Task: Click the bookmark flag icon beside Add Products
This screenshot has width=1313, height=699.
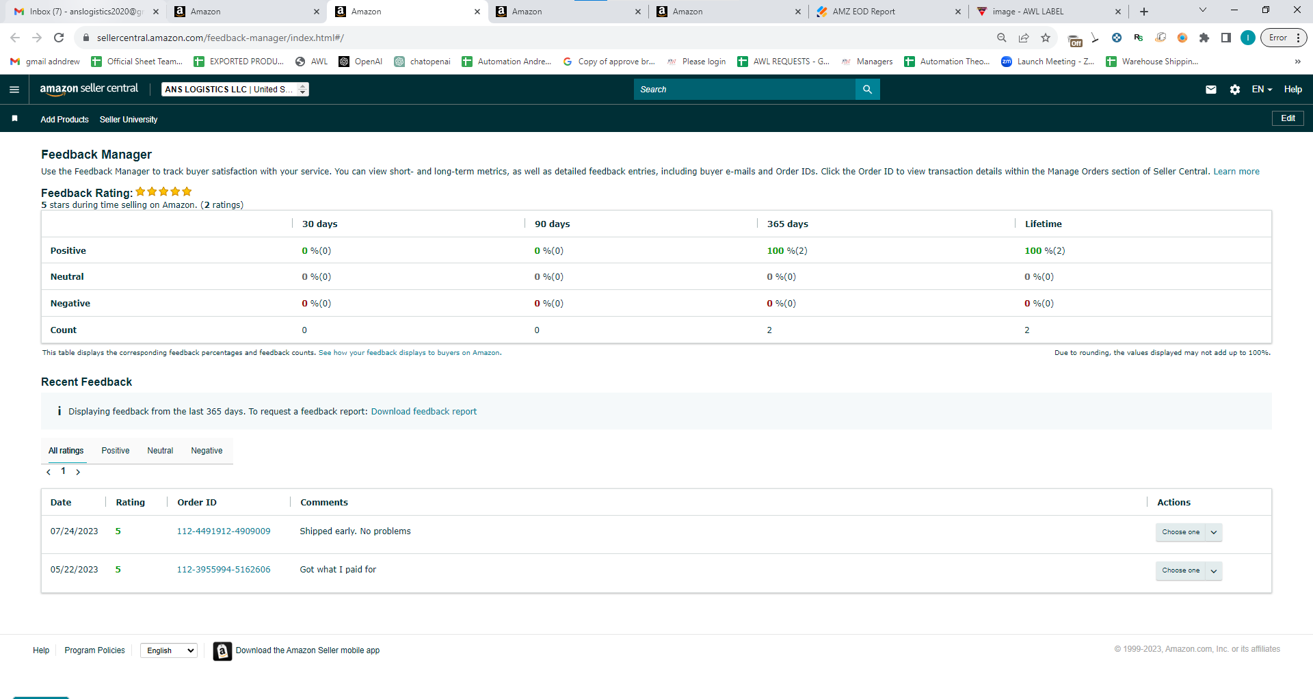Action: click(14, 119)
